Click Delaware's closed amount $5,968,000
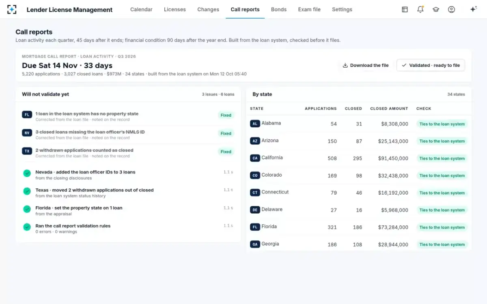The height and width of the screenshot is (304, 487). pos(394,210)
